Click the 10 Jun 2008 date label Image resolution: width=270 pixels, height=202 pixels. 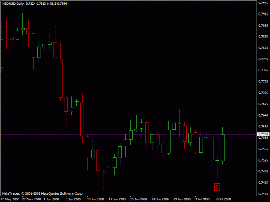[x=95, y=199]
